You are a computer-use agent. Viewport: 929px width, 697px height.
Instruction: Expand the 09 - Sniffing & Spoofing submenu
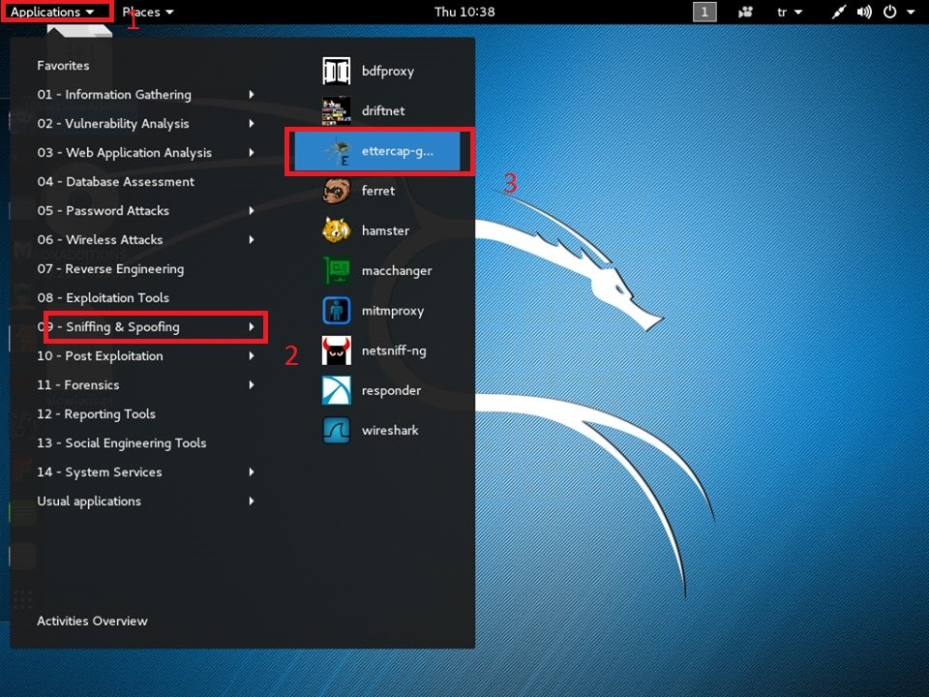point(146,326)
